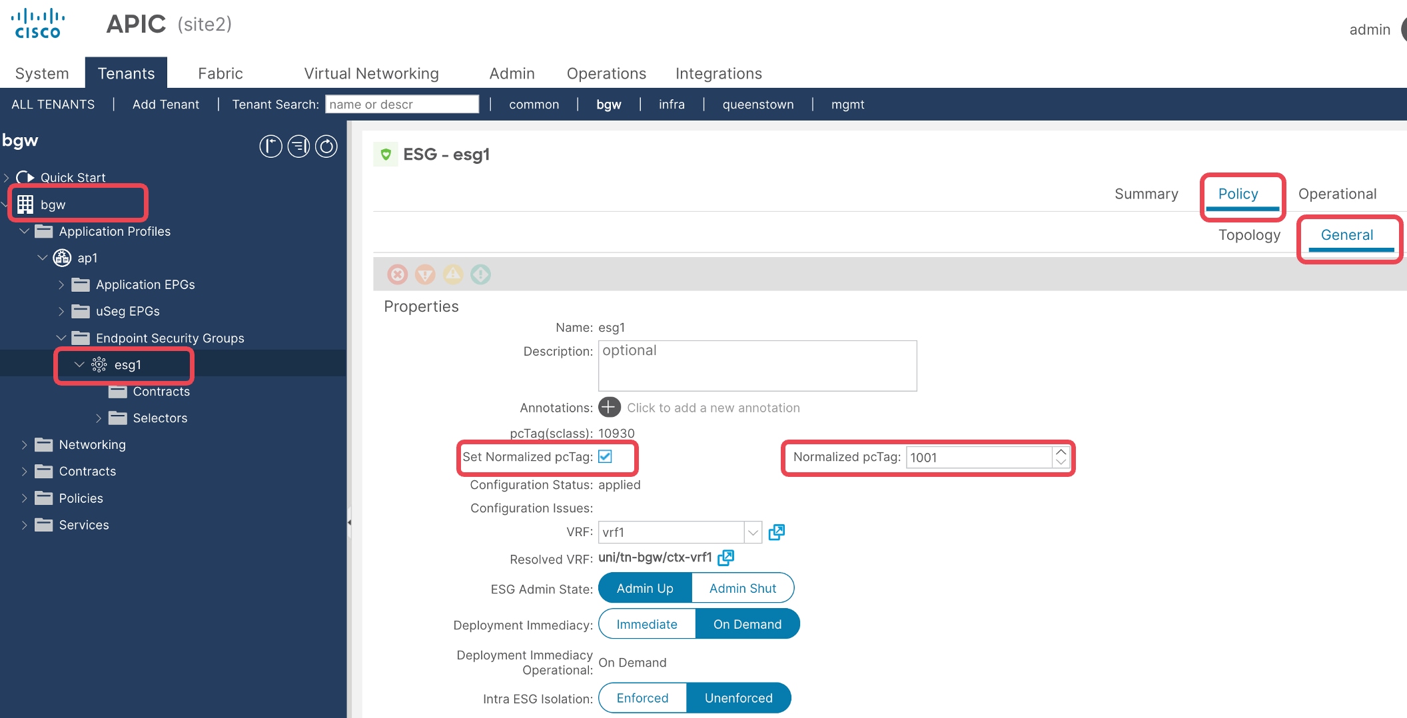Screen dimensions: 1407x718
Task: Open the common tenant
Action: [534, 105]
